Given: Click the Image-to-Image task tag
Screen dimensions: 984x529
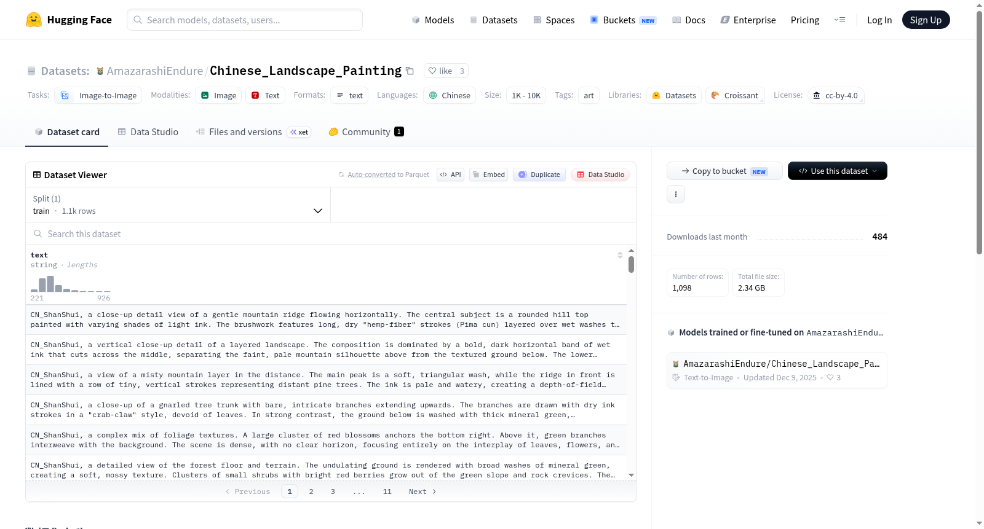Looking at the screenshot, I should point(98,95).
